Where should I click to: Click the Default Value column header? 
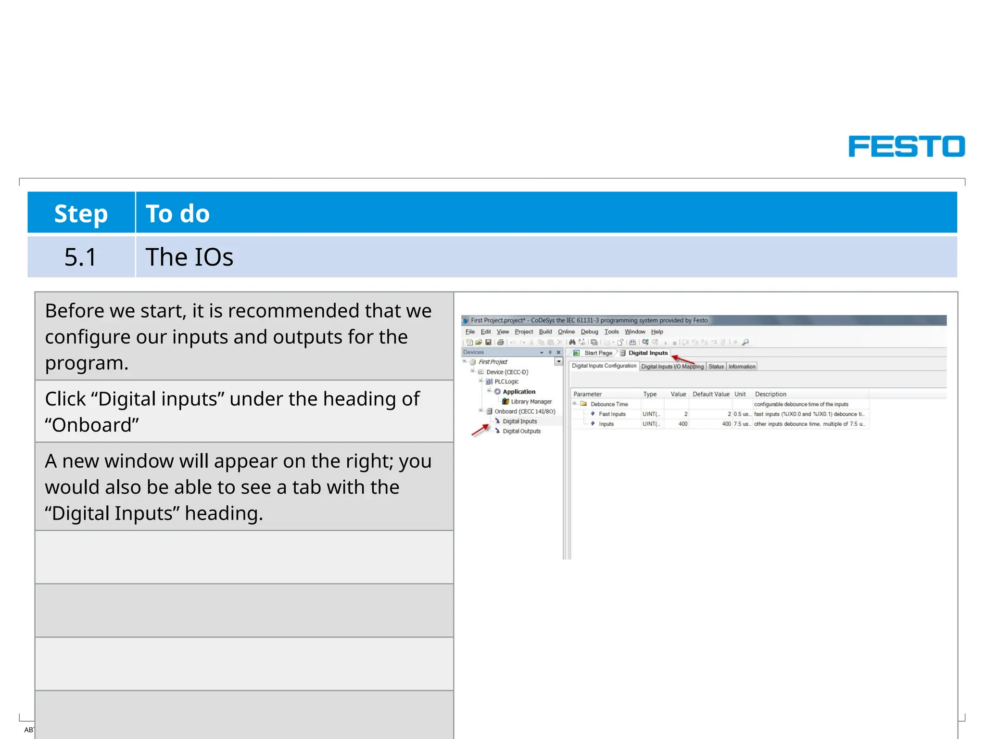coord(710,394)
